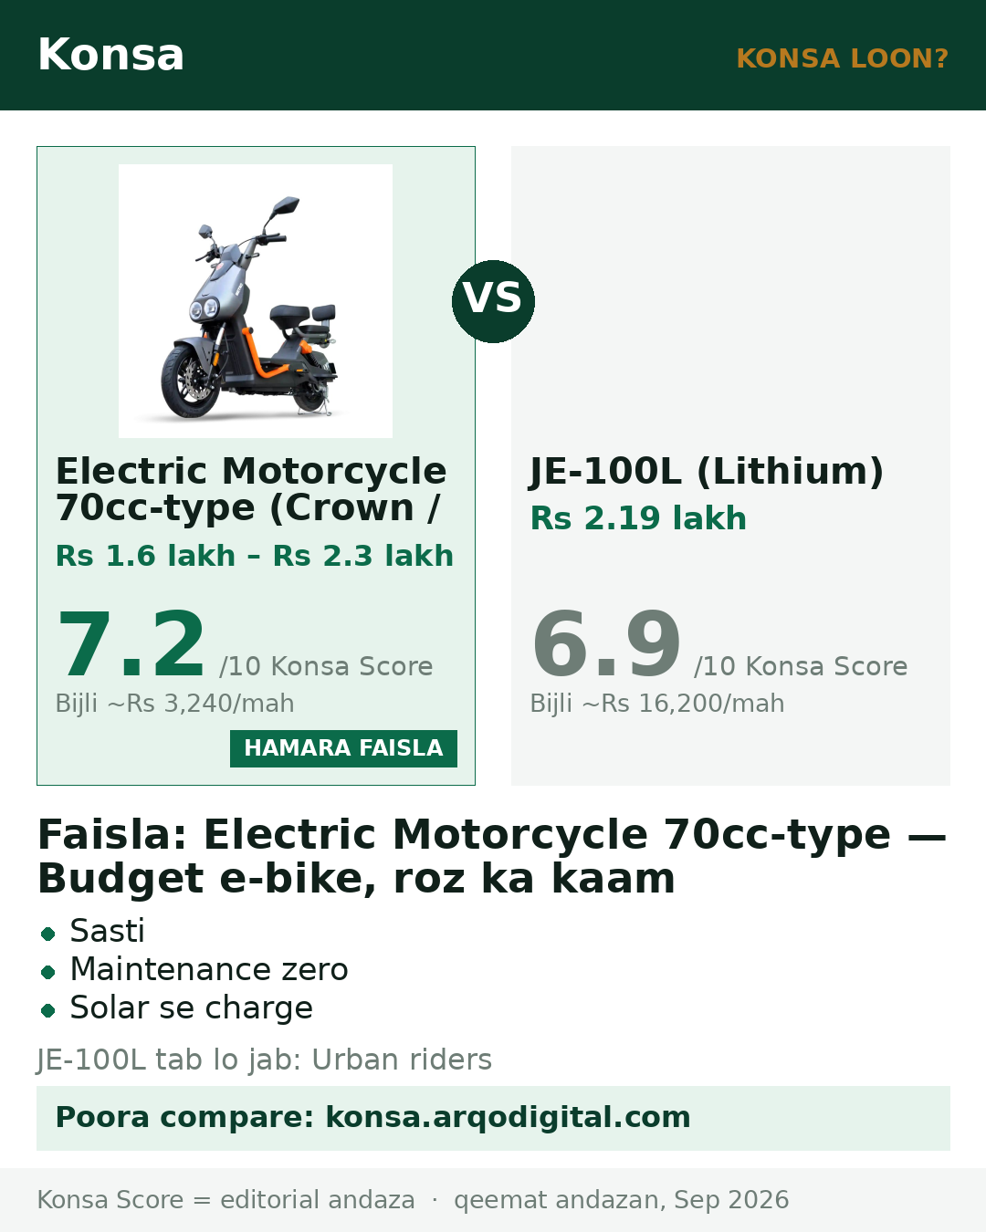Click the bullet beside Solar se charge
The width and height of the screenshot is (986, 1232).
point(48,1010)
